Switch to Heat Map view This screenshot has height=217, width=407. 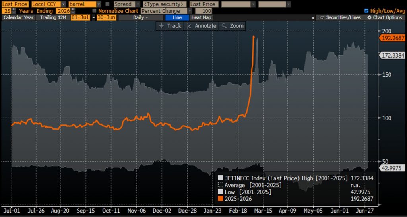[x=202, y=17]
